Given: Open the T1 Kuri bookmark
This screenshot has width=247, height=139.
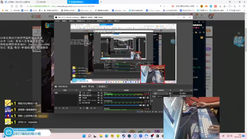Looking at the screenshot, I should 153,11.
